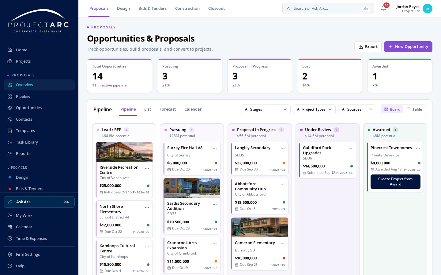Open Home from sidebar
The image size is (441, 275).
tap(39, 50)
